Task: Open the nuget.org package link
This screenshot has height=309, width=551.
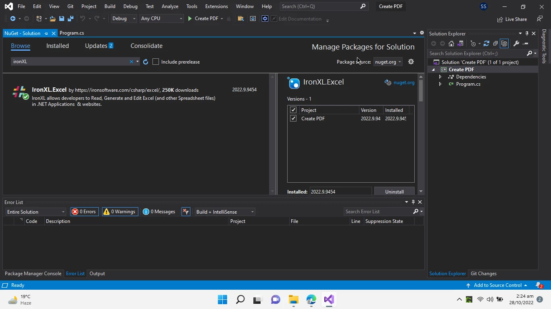Action: coord(404,82)
